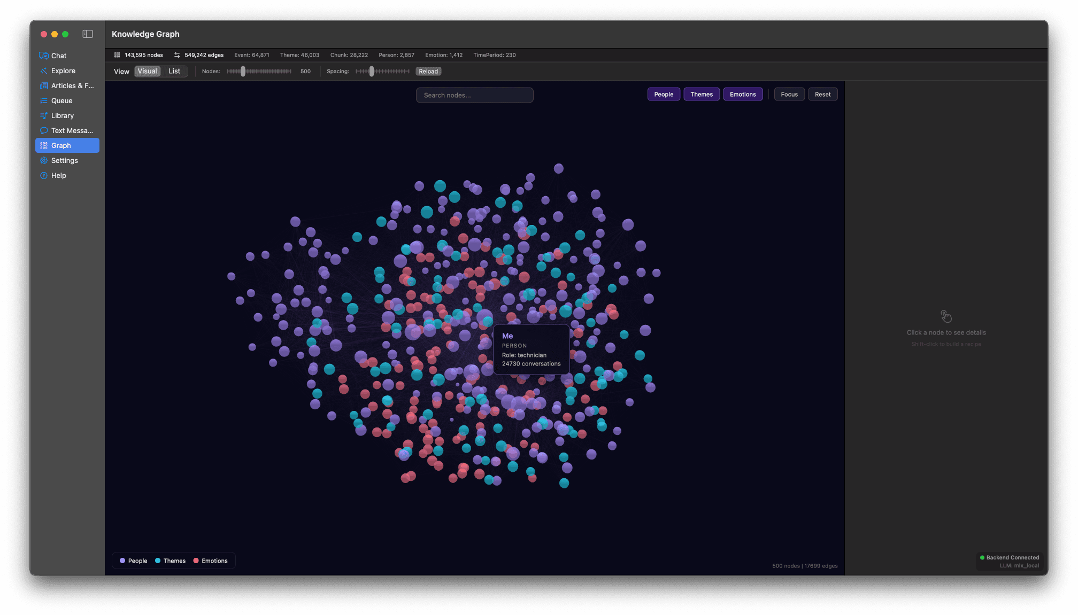Viewport: 1078px width, 615px height.
Task: Toggle the Themes filter button
Action: point(702,95)
